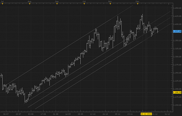Click the Sep month marker triangle
The image size is (182, 116).
[57, 4]
